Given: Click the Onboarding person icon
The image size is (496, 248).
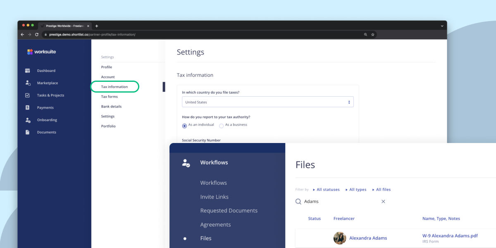Looking at the screenshot, I should [x=28, y=120].
